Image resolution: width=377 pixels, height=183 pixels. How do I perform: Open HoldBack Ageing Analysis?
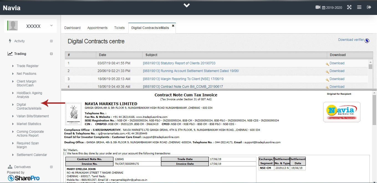tap(29, 95)
